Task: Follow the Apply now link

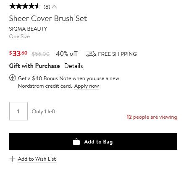Action: click(87, 86)
